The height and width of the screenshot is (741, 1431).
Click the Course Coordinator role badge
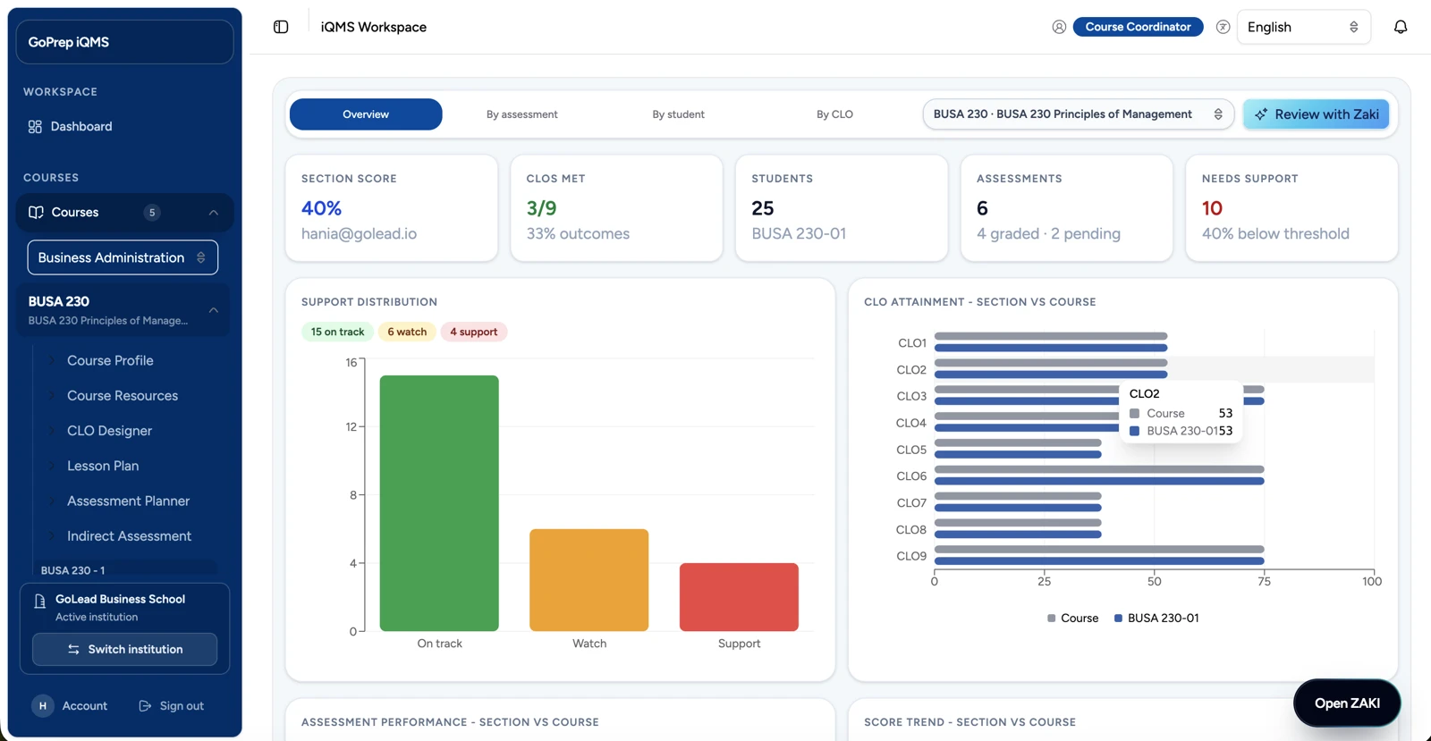[1138, 27]
